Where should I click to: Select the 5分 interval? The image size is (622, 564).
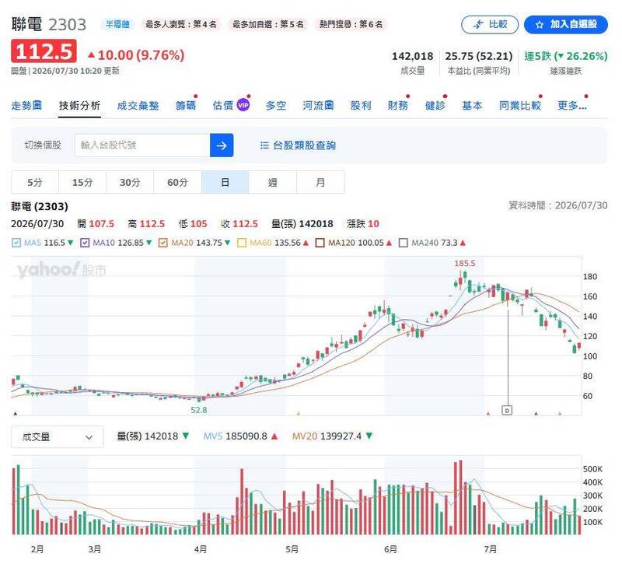coord(35,182)
